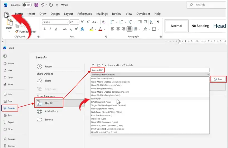This screenshot has height=148, width=228.
Task: Toggle Italic formatting
Action: tap(50, 29)
